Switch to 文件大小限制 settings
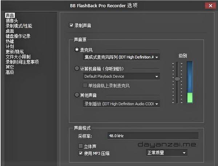The height and width of the screenshot is (166, 218). [18, 57]
